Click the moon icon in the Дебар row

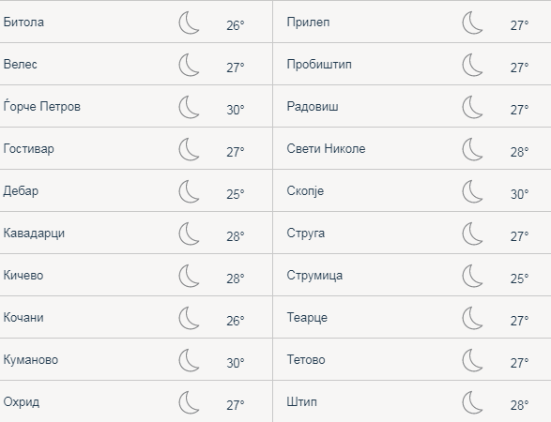(189, 191)
